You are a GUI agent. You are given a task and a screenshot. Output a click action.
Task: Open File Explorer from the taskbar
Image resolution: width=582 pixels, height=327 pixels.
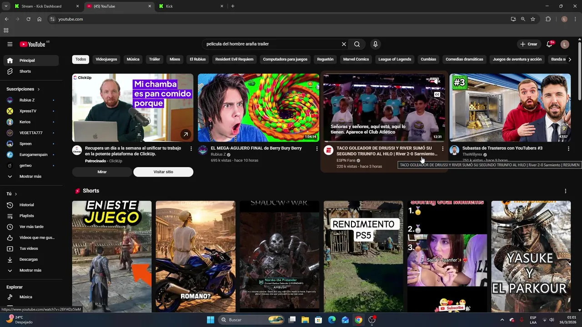click(305, 320)
